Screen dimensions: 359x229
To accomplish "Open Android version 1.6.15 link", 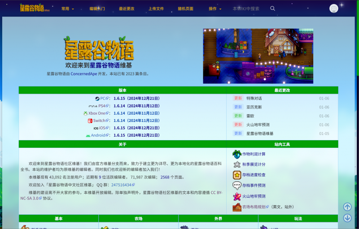I will coord(136,135).
